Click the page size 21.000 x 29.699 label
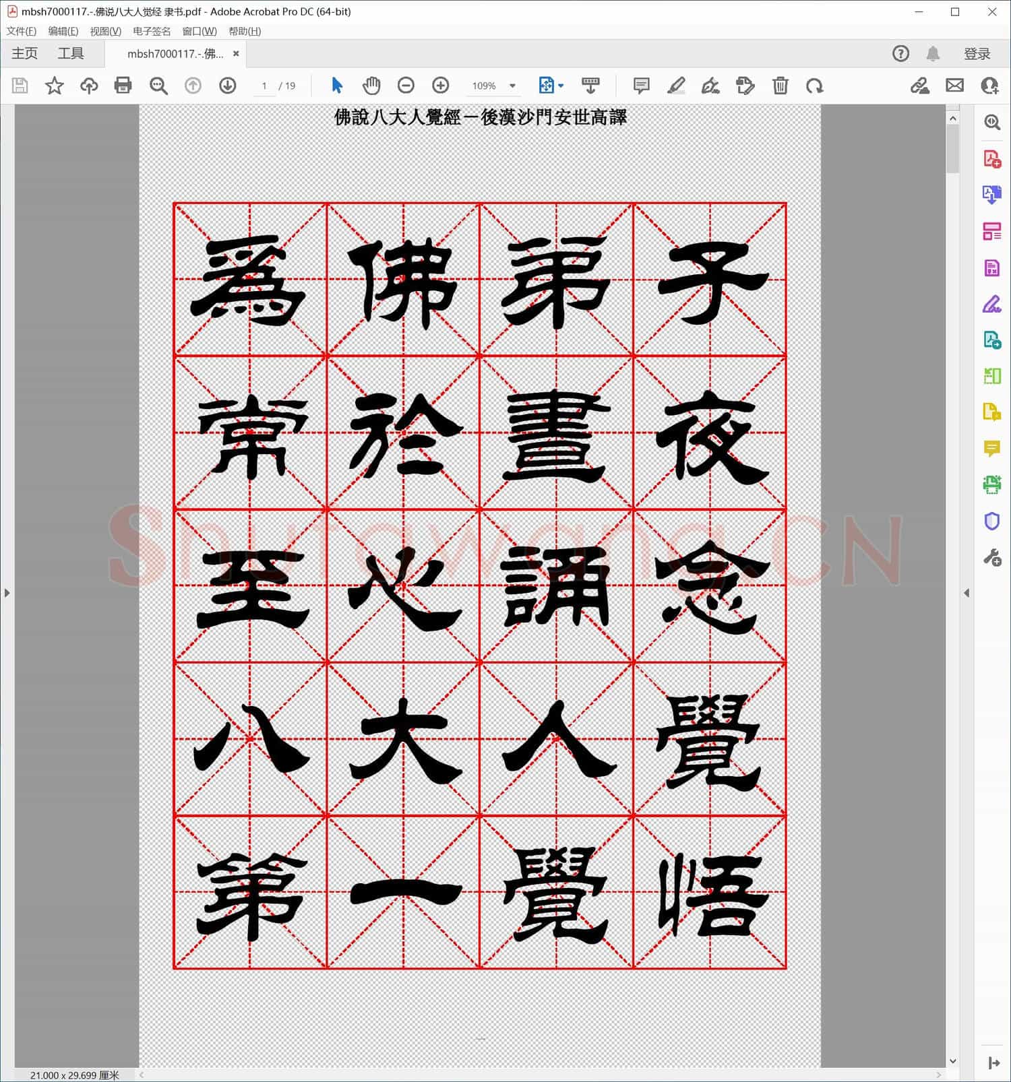Screen dimensions: 1011x1082 [74, 1075]
